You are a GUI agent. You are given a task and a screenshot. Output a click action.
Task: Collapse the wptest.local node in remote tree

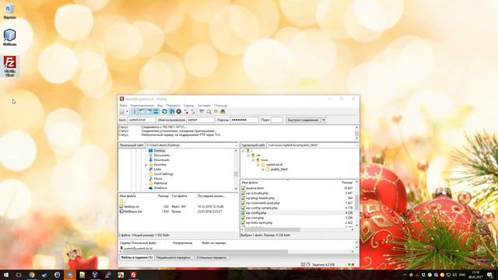tap(258, 165)
